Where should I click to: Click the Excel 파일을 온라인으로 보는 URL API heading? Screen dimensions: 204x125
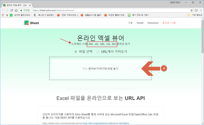(101, 98)
